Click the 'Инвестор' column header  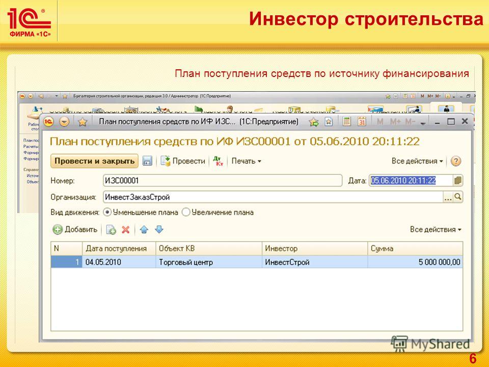point(315,248)
